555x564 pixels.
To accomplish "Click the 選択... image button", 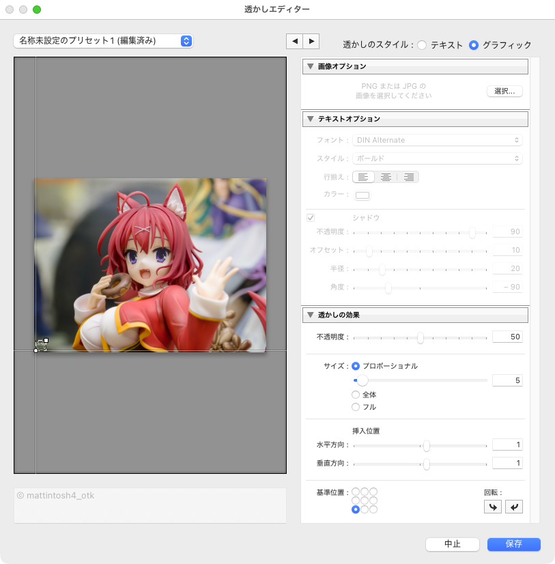I will [504, 91].
